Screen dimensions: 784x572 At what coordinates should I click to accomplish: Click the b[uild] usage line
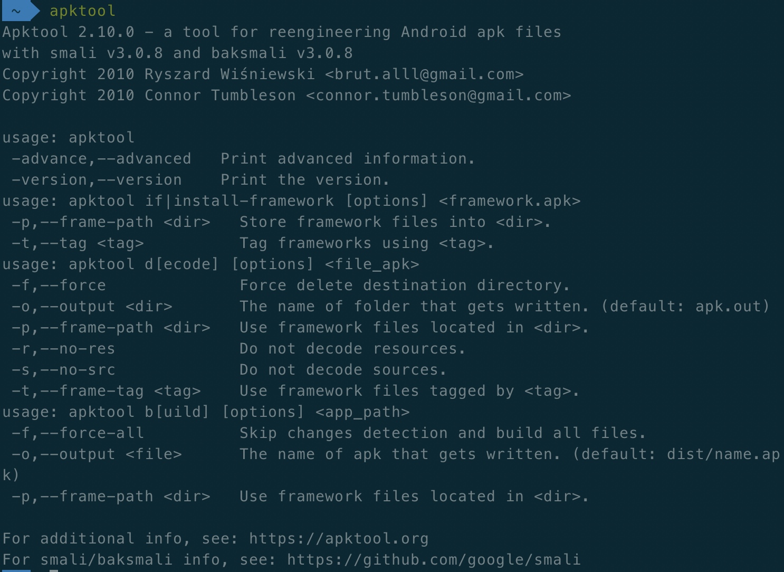[206, 412]
